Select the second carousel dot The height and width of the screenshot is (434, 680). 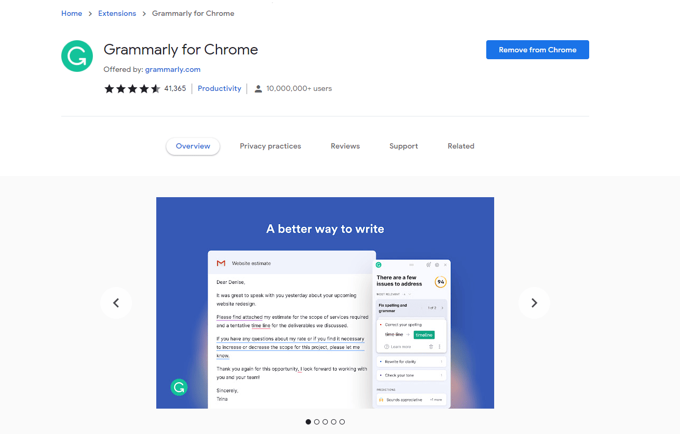pos(317,422)
